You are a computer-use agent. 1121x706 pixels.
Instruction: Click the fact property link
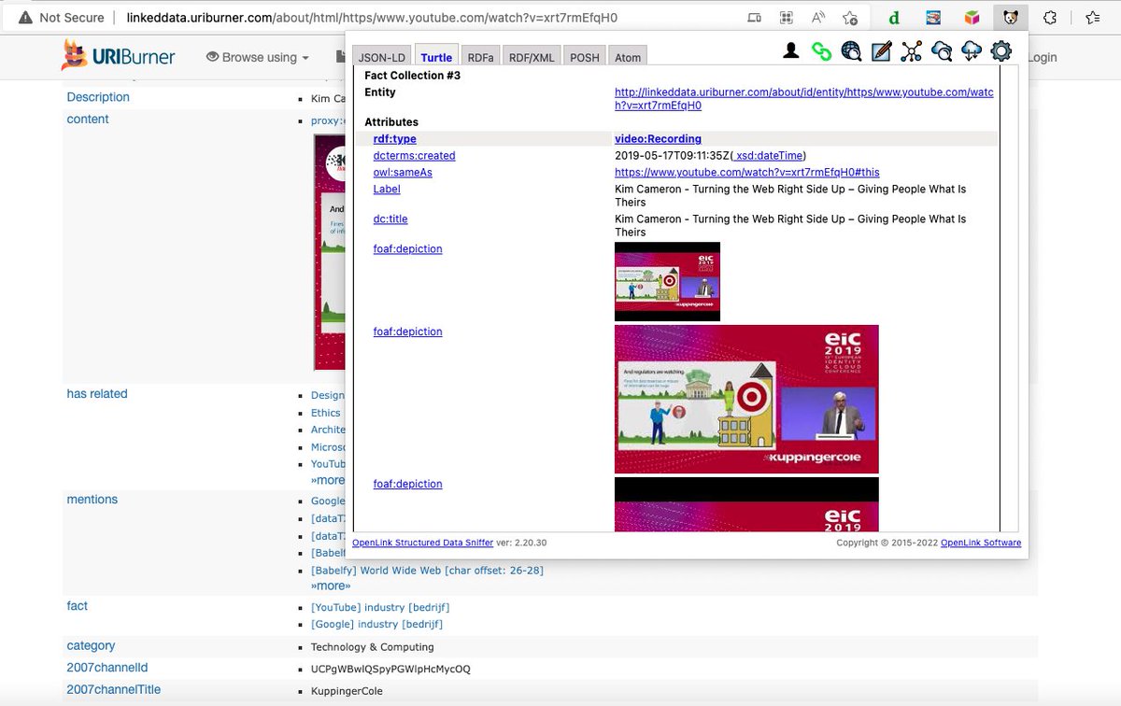point(78,606)
